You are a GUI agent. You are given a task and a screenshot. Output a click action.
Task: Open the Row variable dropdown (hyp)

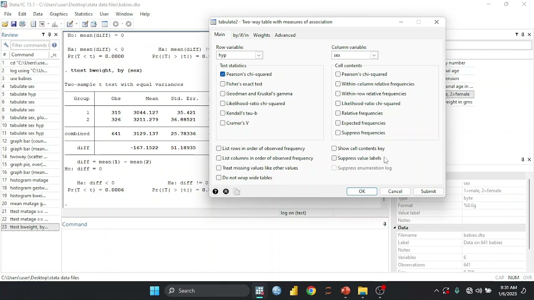click(x=259, y=55)
